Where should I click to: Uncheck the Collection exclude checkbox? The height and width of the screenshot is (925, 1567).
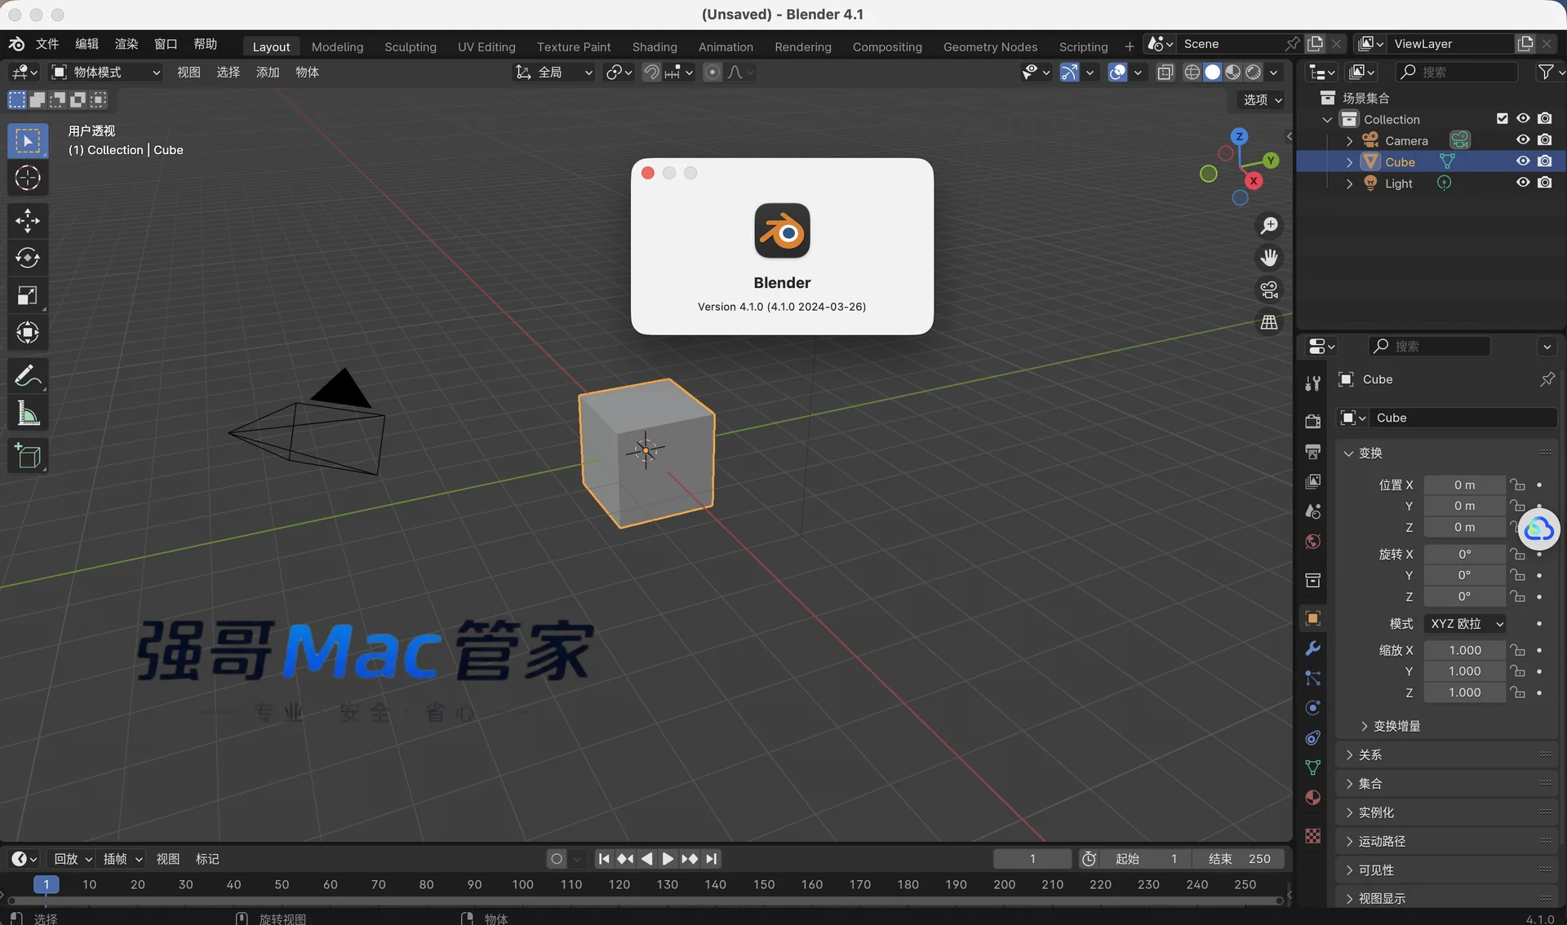pos(1503,119)
